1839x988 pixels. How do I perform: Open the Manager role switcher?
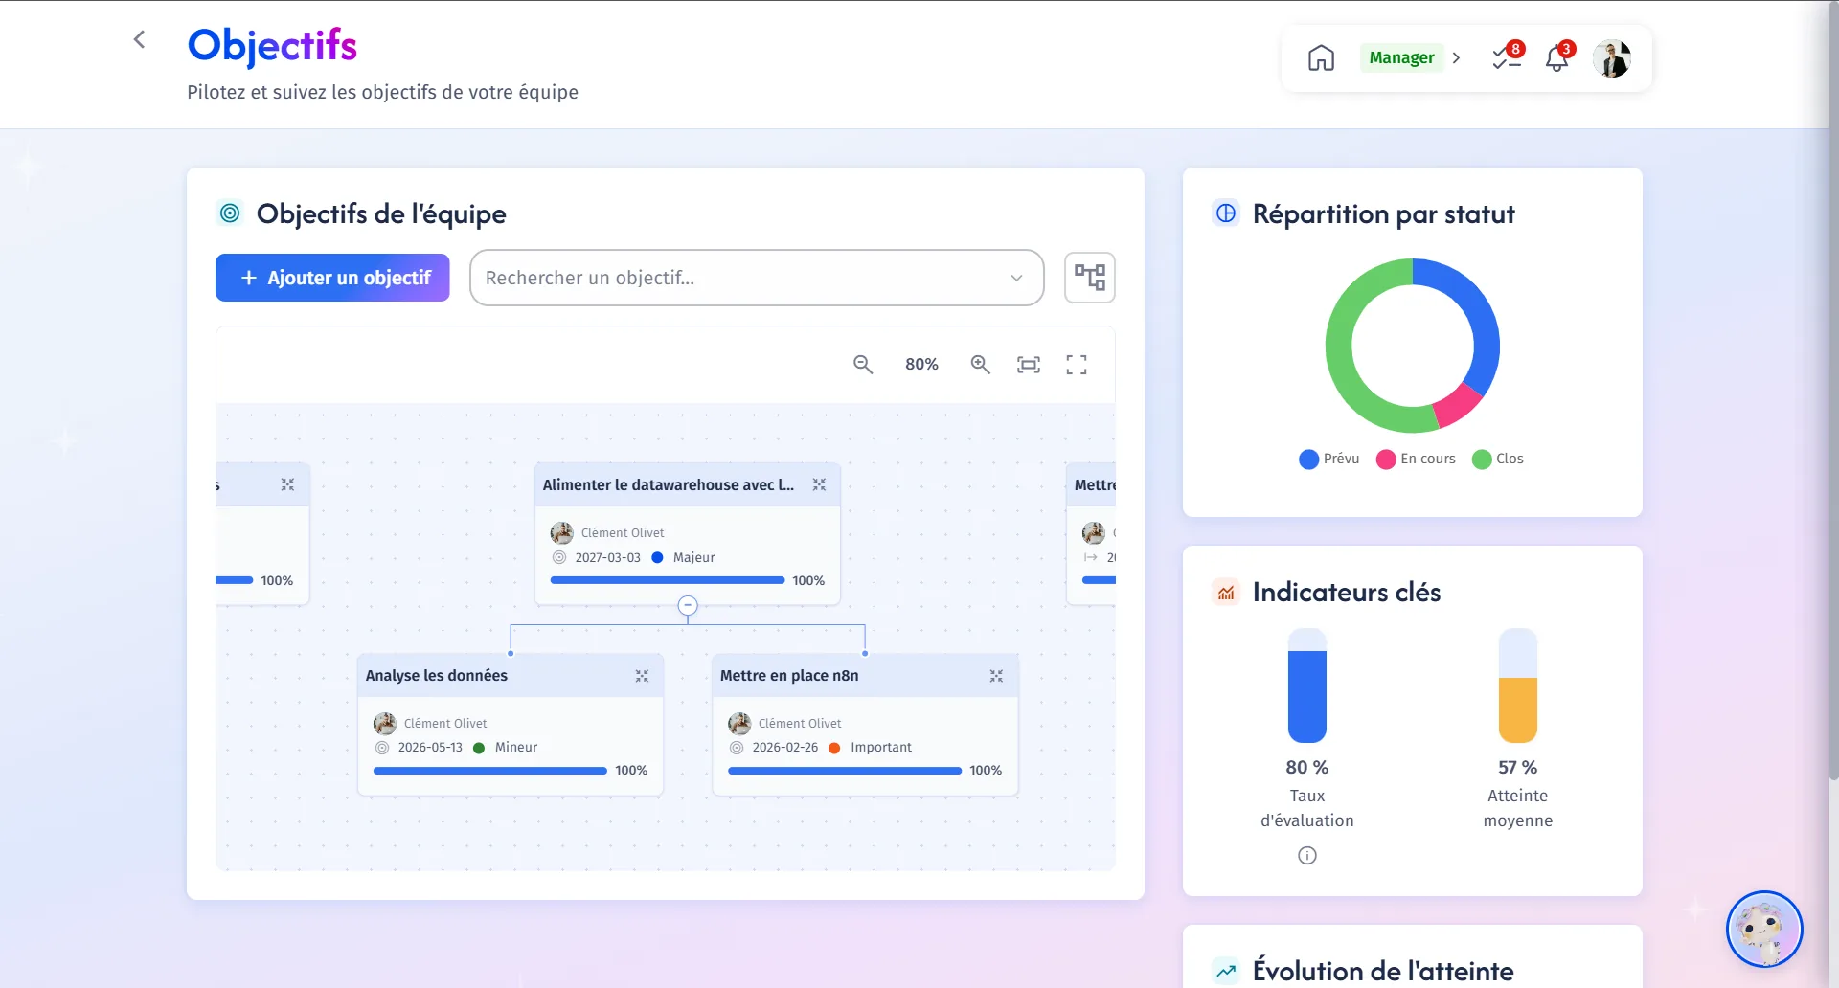pos(1401,57)
